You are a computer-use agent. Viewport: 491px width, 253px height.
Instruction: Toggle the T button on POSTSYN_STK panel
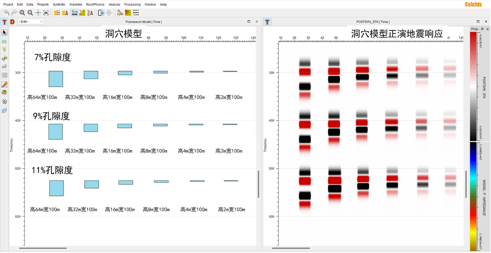267,22
